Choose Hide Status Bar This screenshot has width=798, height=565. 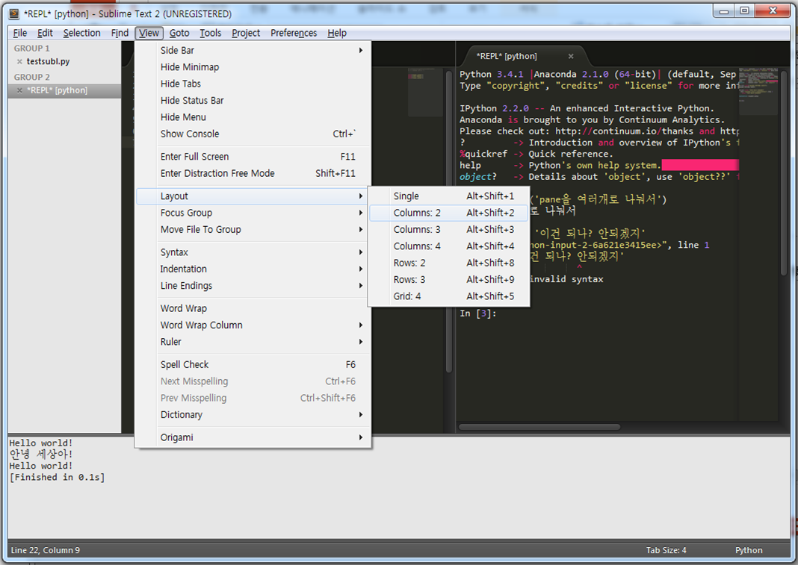[x=253, y=101]
